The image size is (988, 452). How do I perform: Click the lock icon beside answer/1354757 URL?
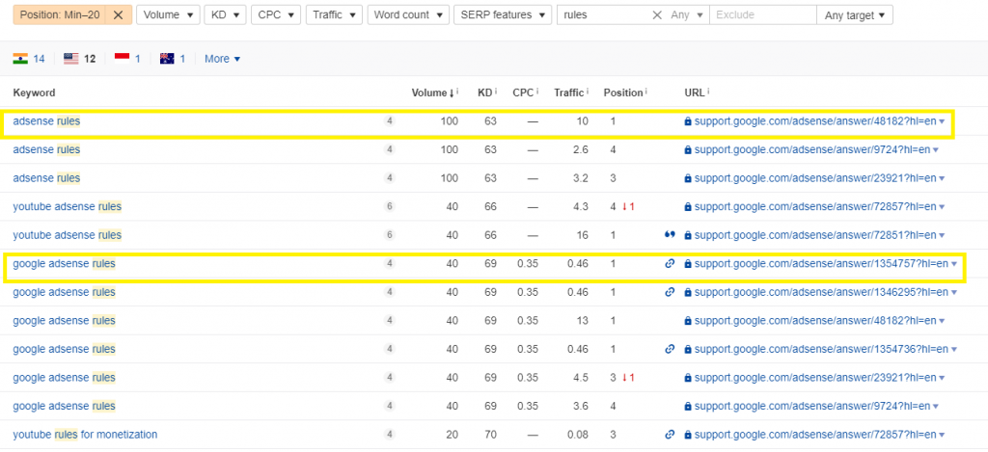pos(688,264)
